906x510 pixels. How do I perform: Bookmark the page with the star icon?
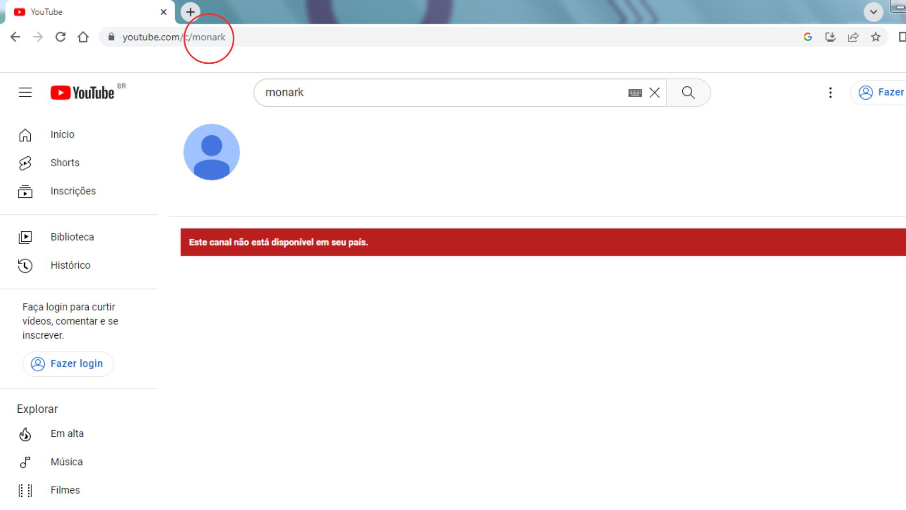[876, 37]
